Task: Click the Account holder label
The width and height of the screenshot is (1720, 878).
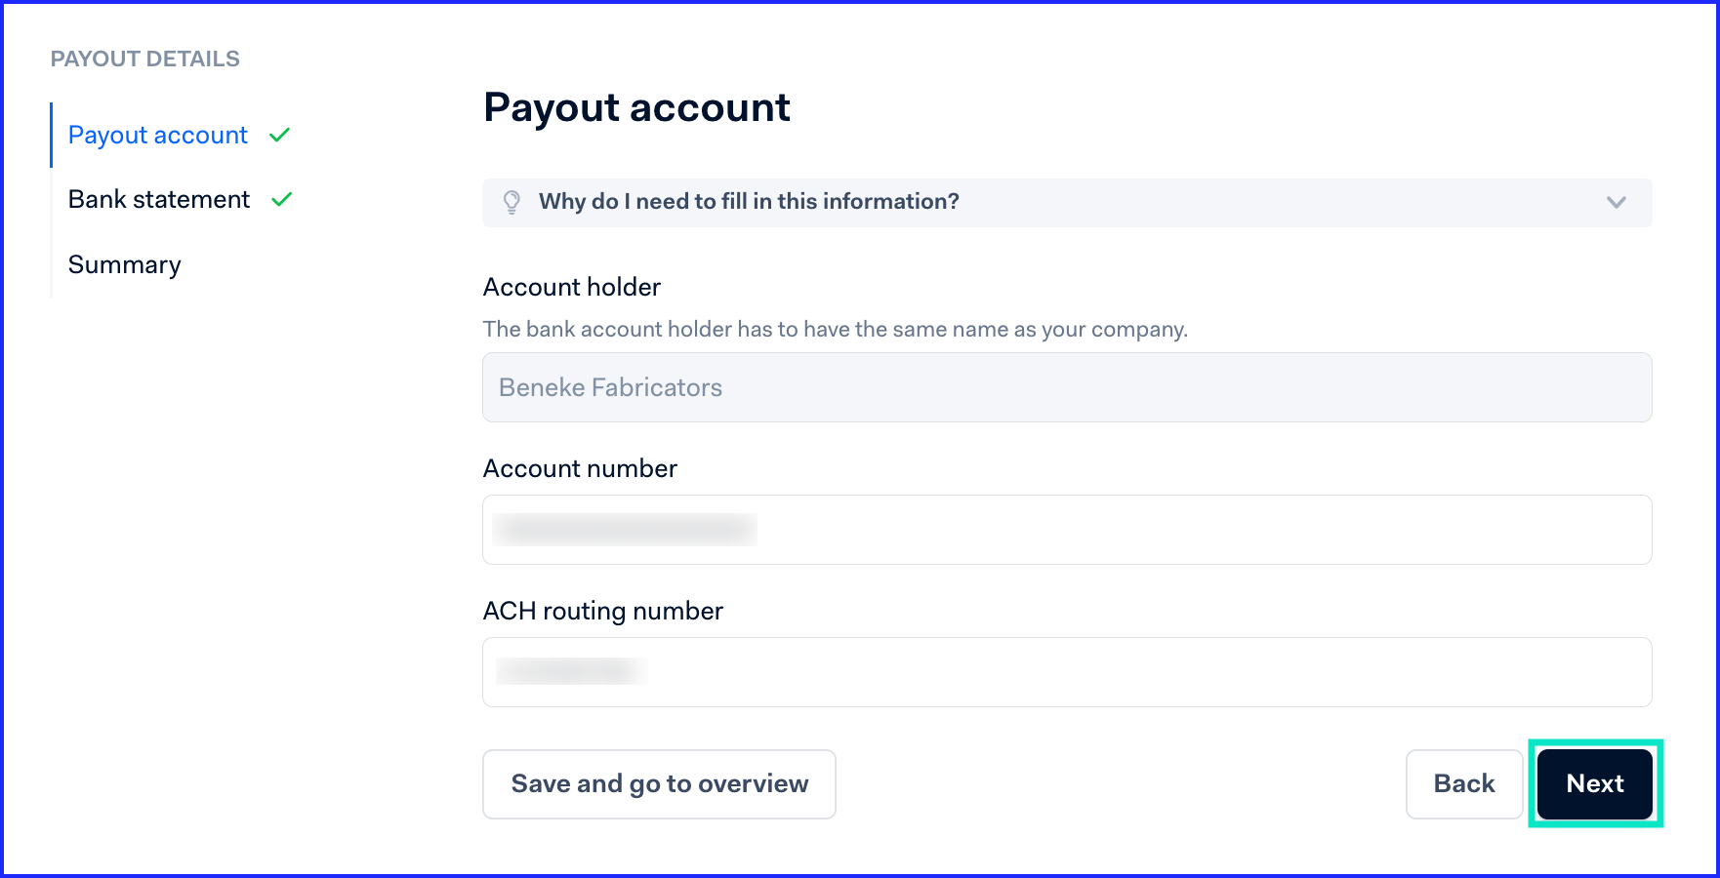Action: pos(572,287)
